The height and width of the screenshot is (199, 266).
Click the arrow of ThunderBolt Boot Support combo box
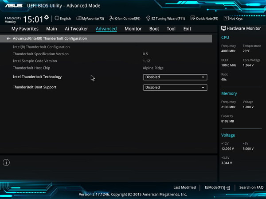pyautogui.click(x=203, y=88)
